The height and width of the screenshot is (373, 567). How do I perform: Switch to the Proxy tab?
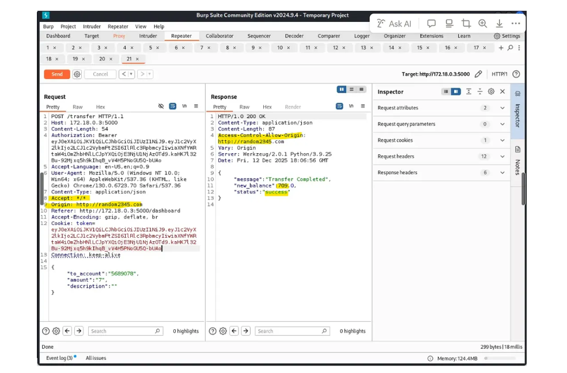coord(119,36)
